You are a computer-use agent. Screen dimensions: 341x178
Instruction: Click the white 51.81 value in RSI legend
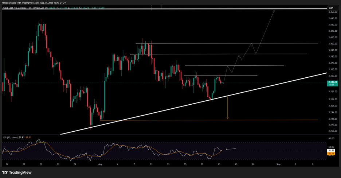(21, 138)
